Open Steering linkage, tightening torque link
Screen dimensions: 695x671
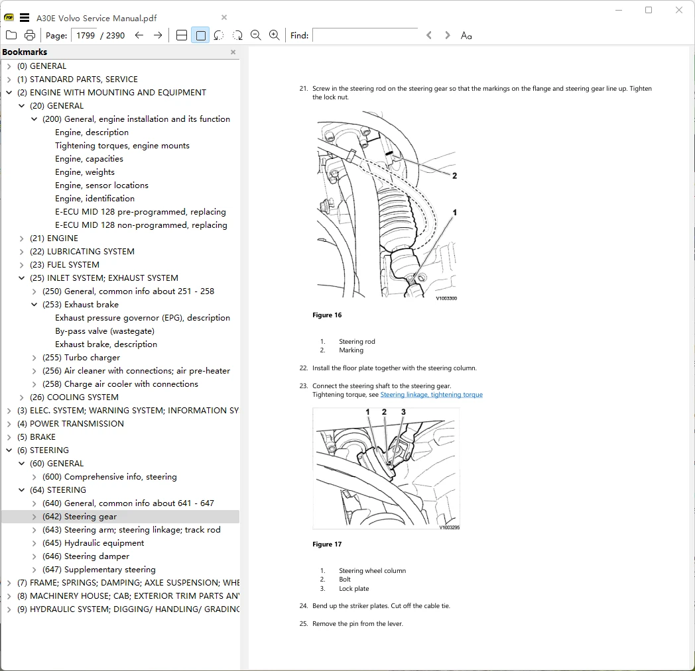tap(431, 395)
